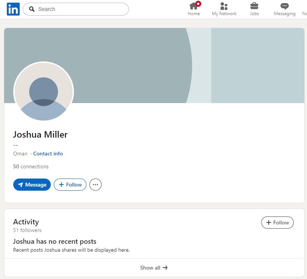Follow Joshua via the profile Follow button
The image size is (307, 279).
(x=70, y=185)
